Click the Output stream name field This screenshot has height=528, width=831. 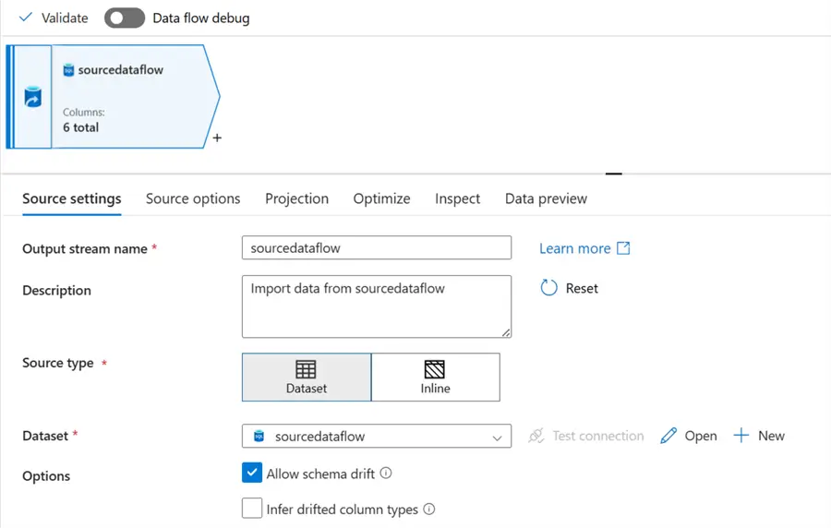pyautogui.click(x=377, y=247)
